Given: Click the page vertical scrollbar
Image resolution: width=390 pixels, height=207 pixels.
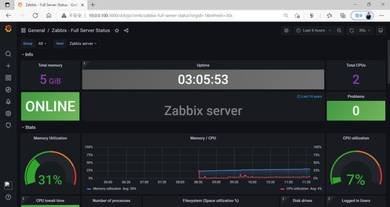Looking at the screenshot, I should pos(389,62).
